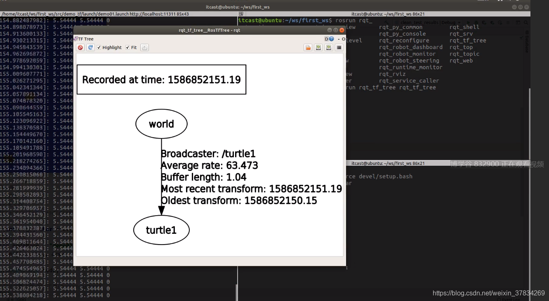Click the demo01.launch terminal pane title
Image resolution: width=549 pixels, height=301 pixels.
coord(95,14)
